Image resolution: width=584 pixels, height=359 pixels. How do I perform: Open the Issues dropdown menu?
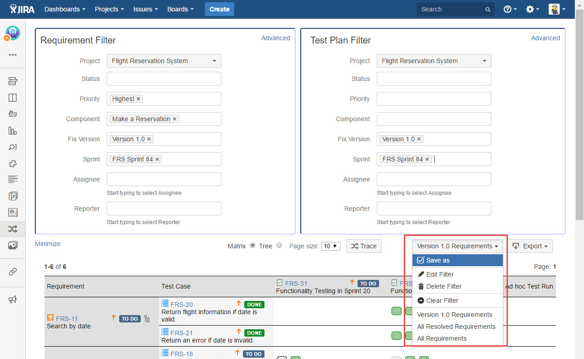[146, 9]
